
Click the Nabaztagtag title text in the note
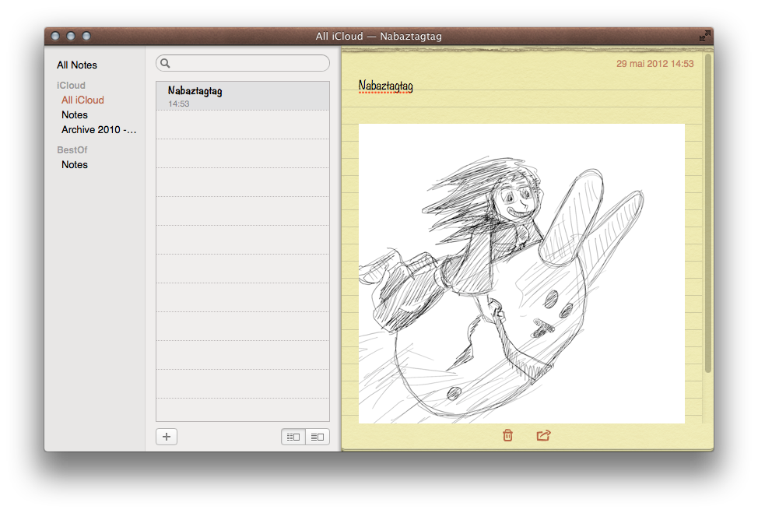click(x=385, y=85)
